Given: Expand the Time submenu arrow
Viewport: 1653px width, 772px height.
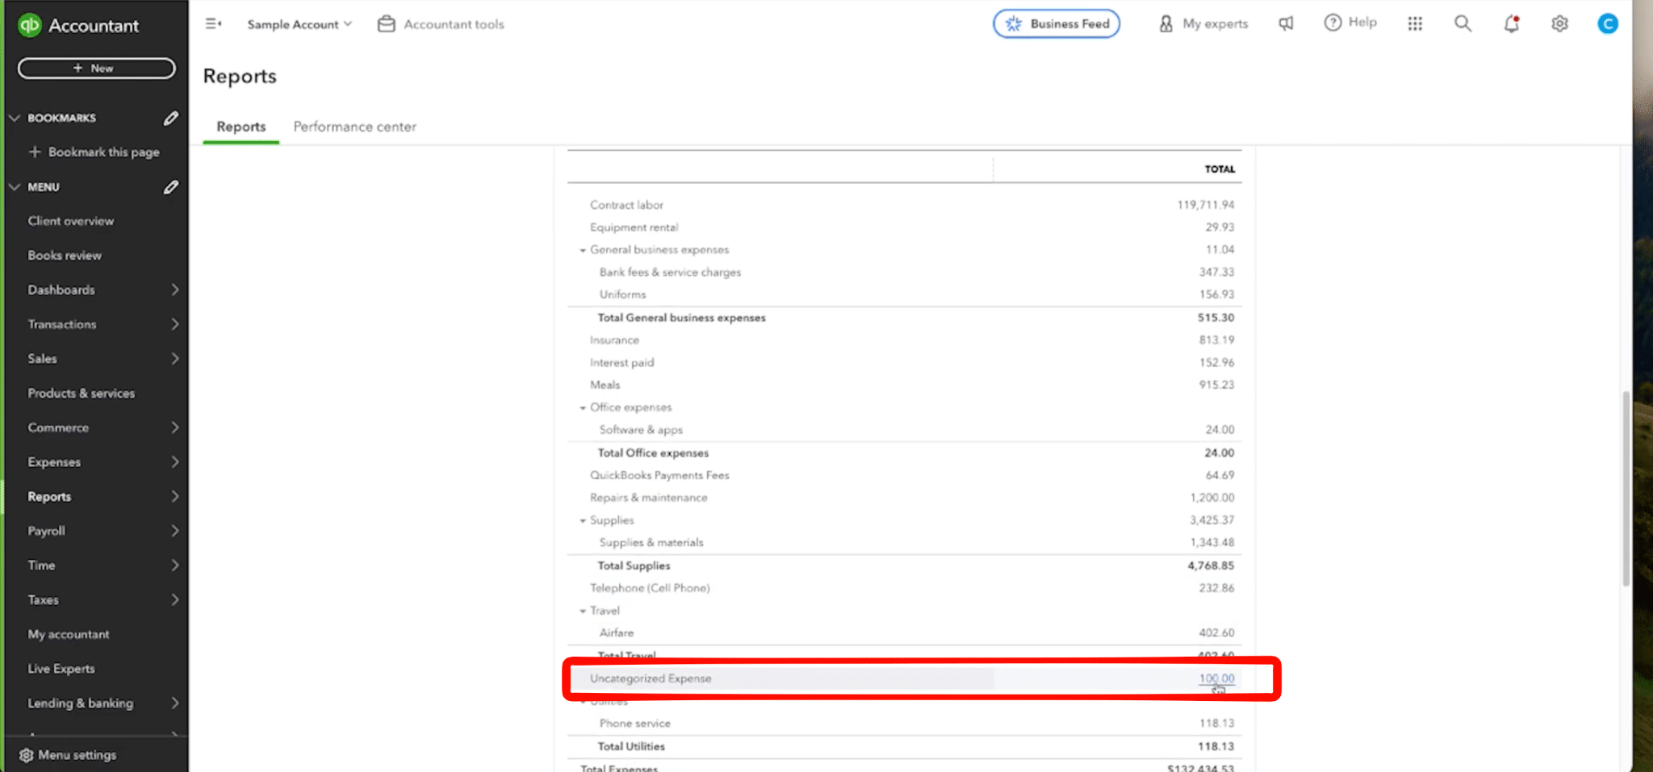Looking at the screenshot, I should pos(174,565).
